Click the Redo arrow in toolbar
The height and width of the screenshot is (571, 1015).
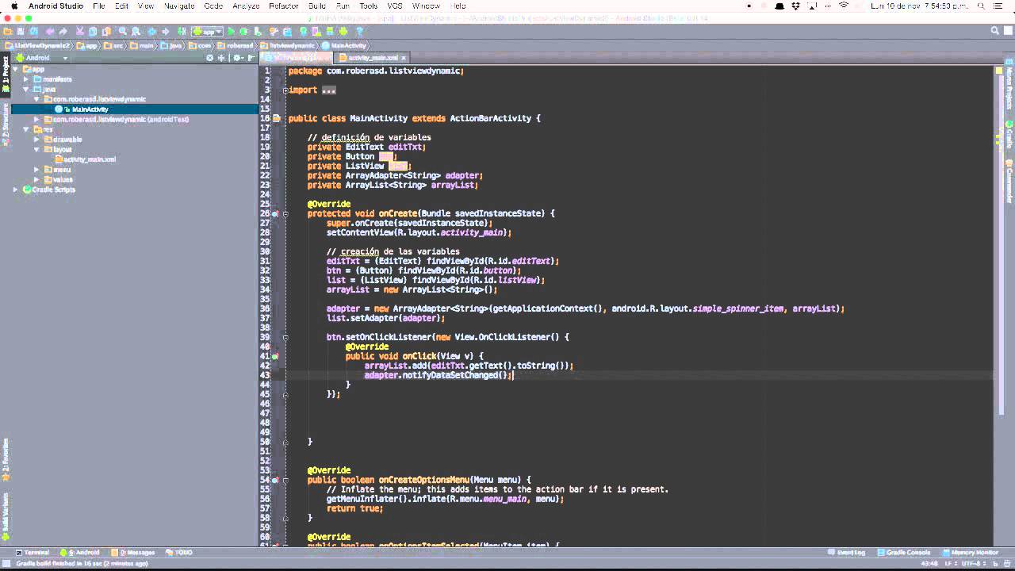pos(63,32)
